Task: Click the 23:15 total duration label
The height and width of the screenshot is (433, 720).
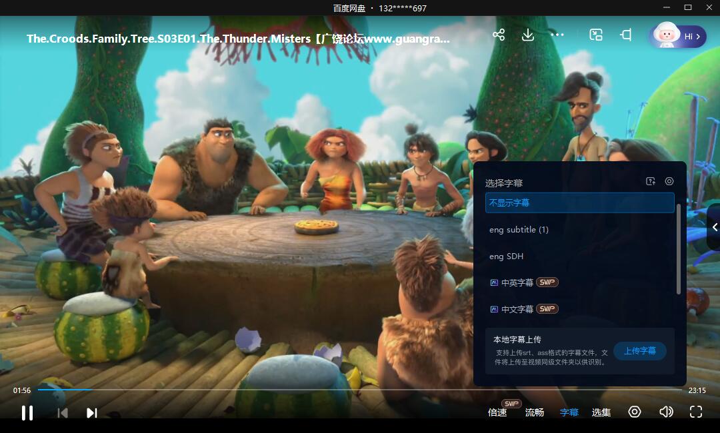Action: point(697,390)
